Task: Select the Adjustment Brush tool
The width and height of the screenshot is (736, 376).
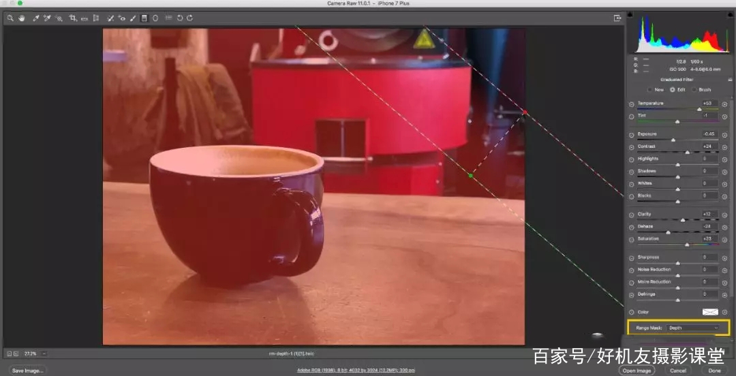Action: (x=133, y=18)
